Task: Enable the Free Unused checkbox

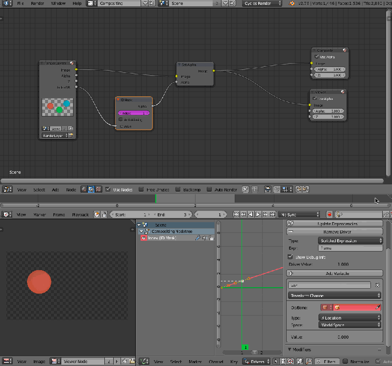Action: click(141, 189)
